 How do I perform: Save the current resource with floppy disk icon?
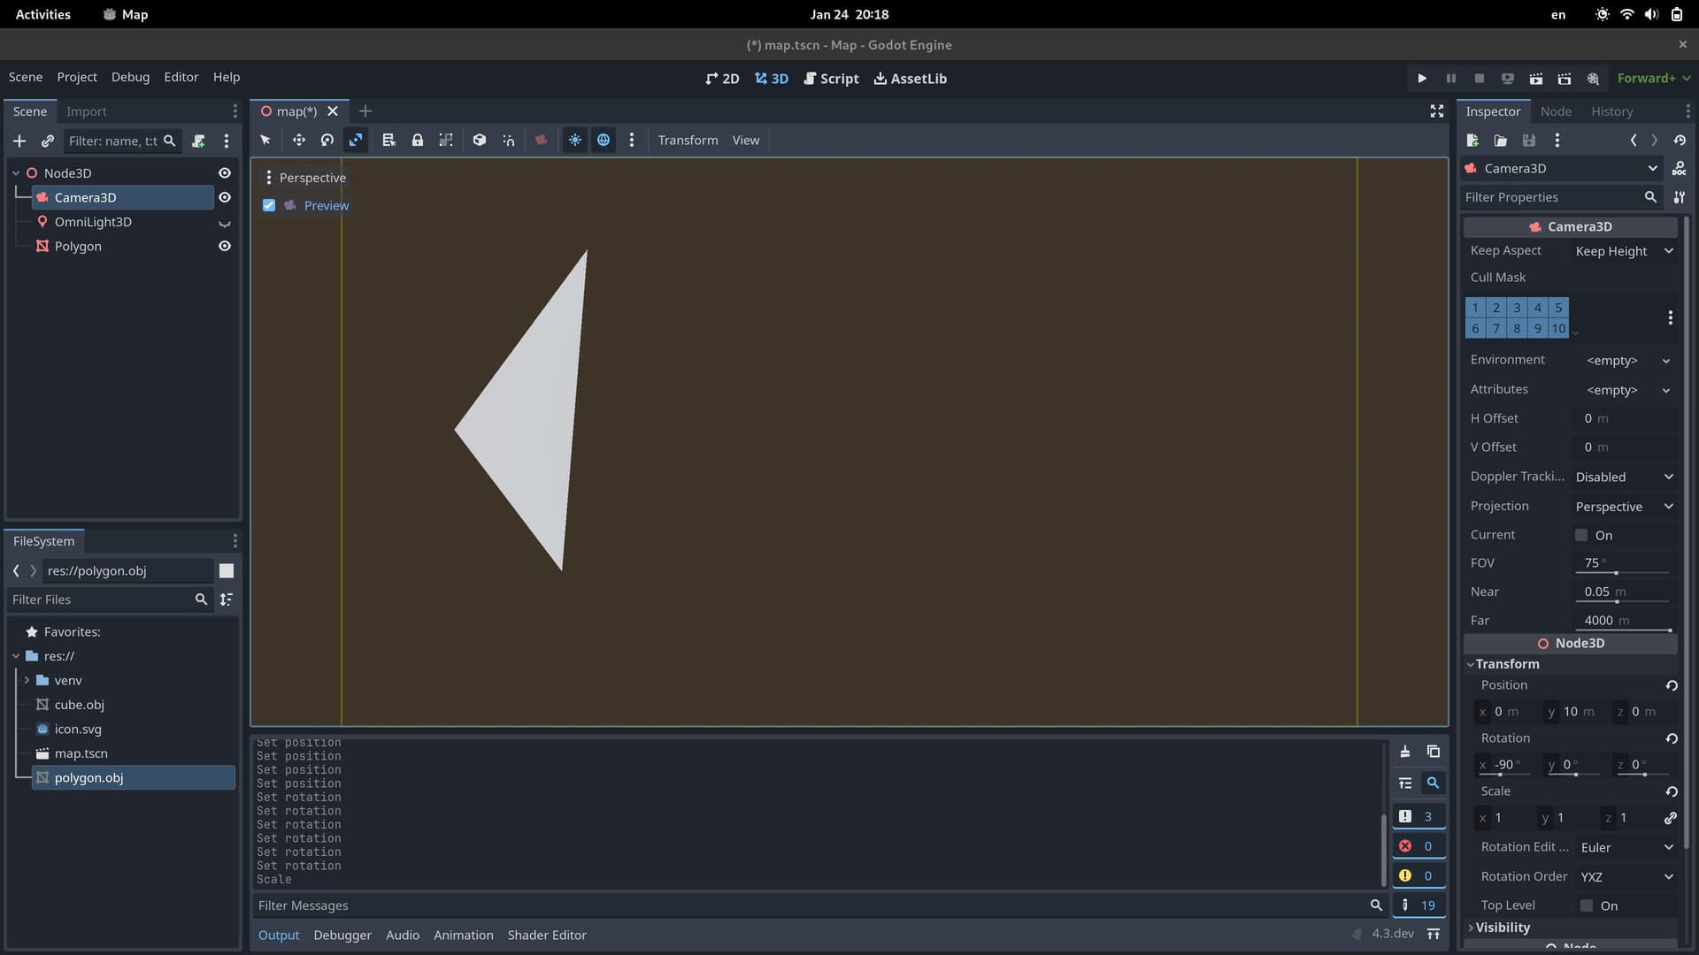coord(1527,140)
